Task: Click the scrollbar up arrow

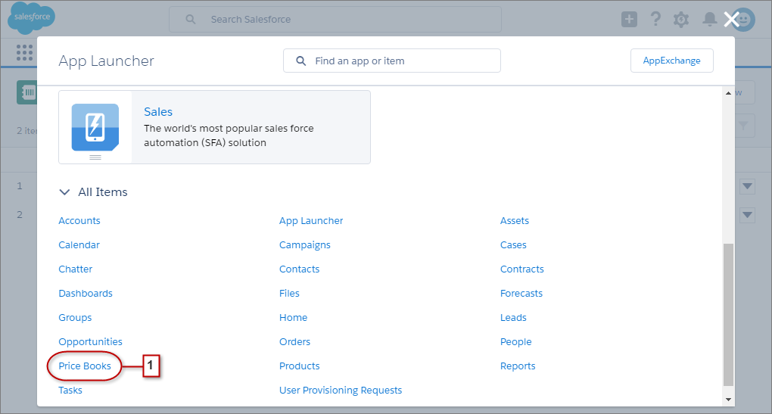Action: point(728,93)
